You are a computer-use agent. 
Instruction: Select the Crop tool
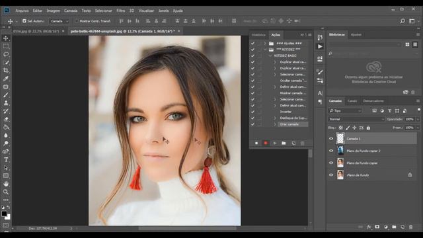[x=6, y=71]
